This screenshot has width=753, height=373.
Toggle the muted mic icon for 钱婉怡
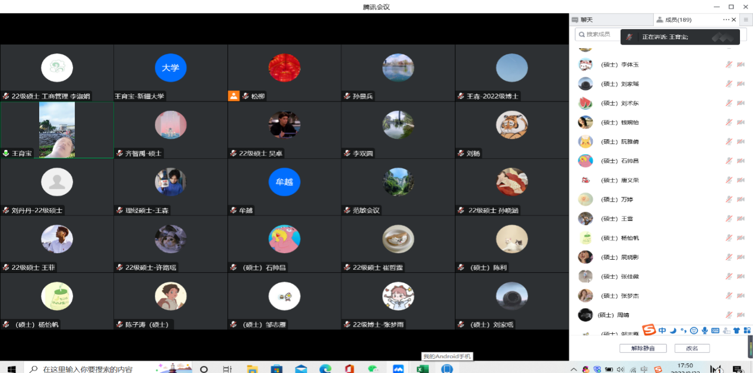click(729, 122)
